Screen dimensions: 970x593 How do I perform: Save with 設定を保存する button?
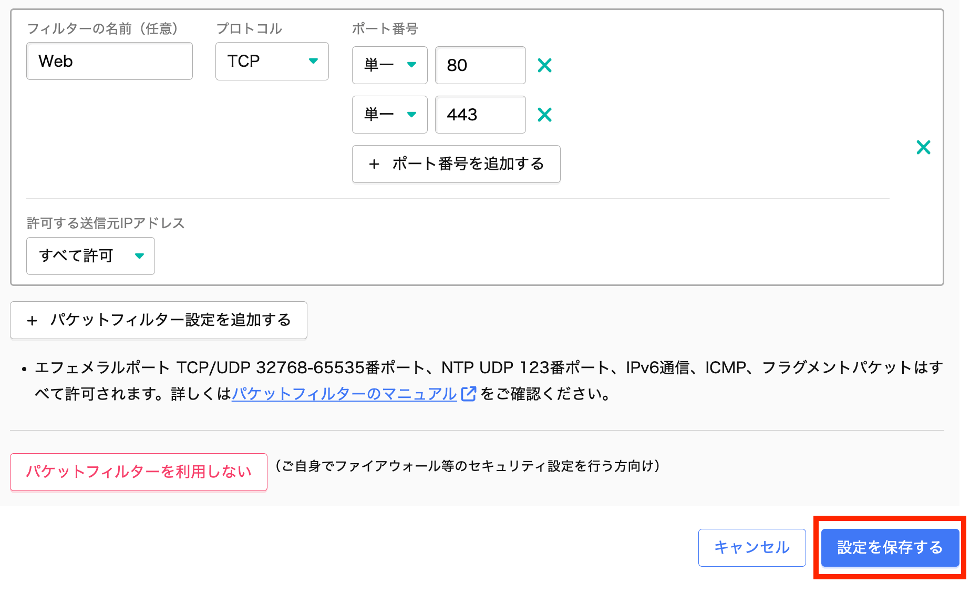890,547
